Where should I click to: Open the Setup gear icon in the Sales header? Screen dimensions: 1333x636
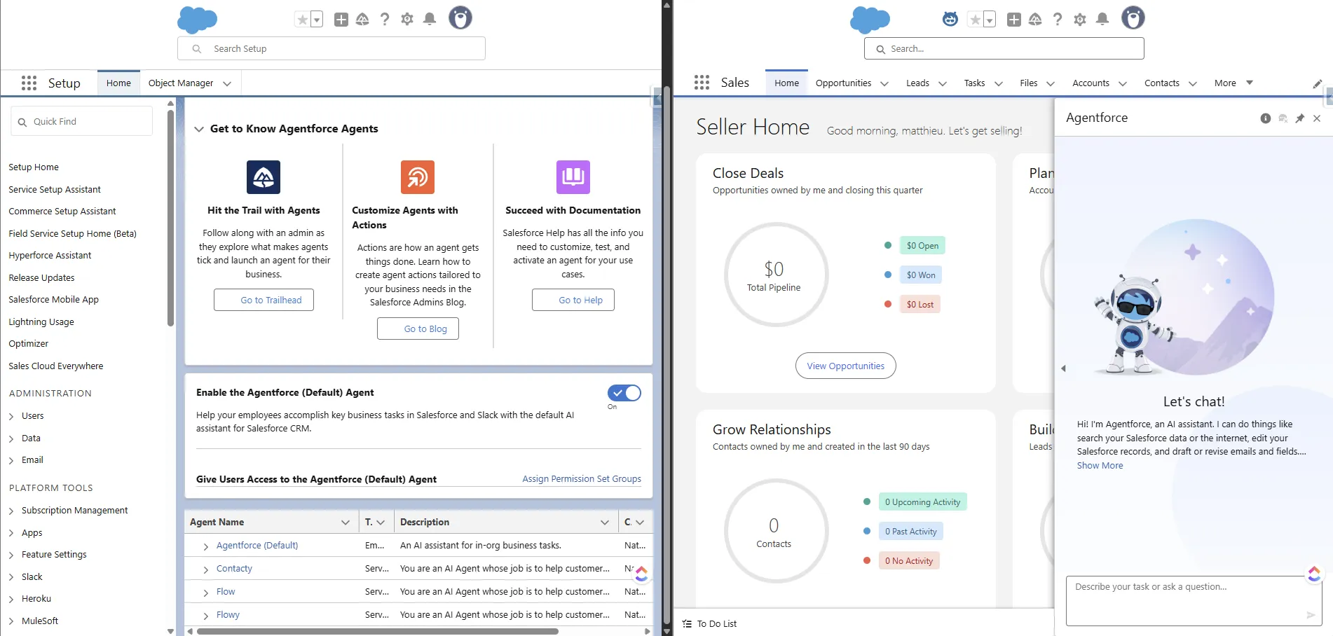1080,19
